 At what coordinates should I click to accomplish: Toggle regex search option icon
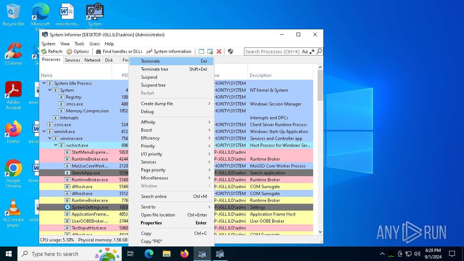312,51
